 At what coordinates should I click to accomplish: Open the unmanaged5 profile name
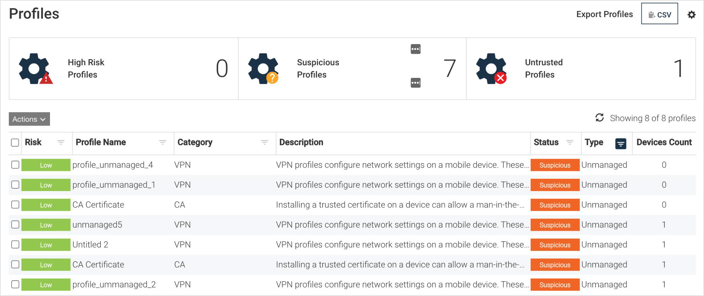pyautogui.click(x=97, y=225)
